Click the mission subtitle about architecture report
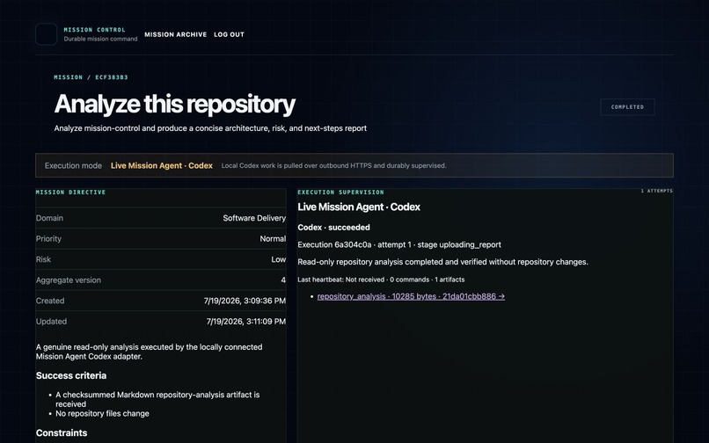This screenshot has height=443, width=709. click(210, 128)
